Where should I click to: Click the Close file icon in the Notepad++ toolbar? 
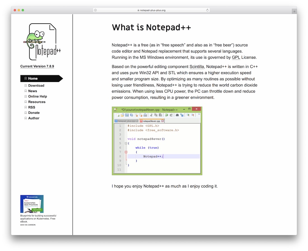tap(136, 115)
